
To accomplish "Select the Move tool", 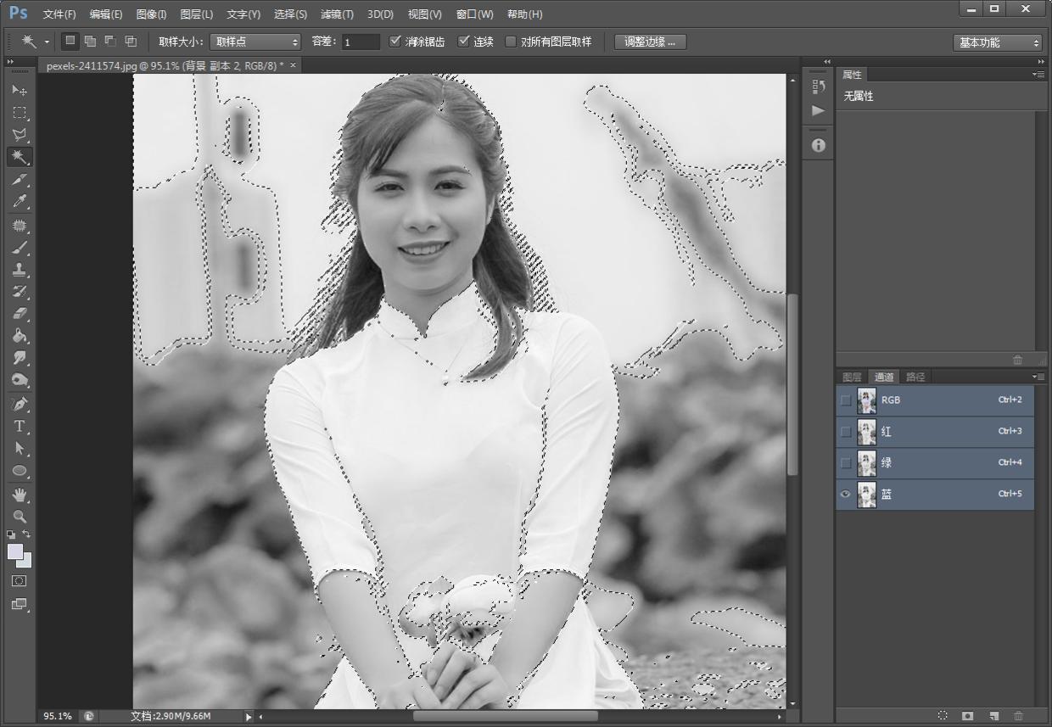I will click(20, 91).
